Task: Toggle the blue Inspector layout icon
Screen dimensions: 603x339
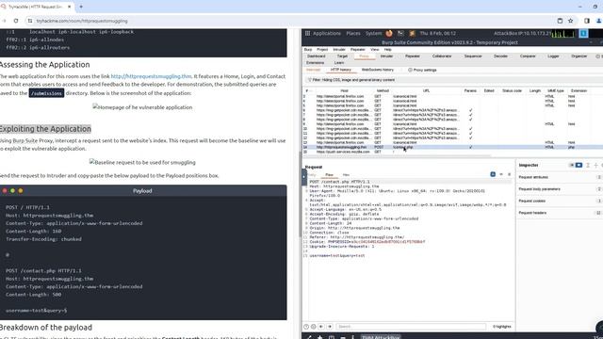Action: (579, 165)
